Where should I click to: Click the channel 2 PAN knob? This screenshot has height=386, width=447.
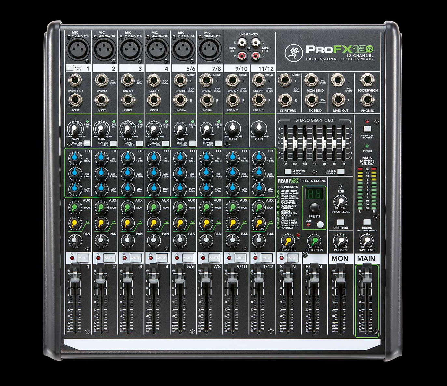point(102,240)
